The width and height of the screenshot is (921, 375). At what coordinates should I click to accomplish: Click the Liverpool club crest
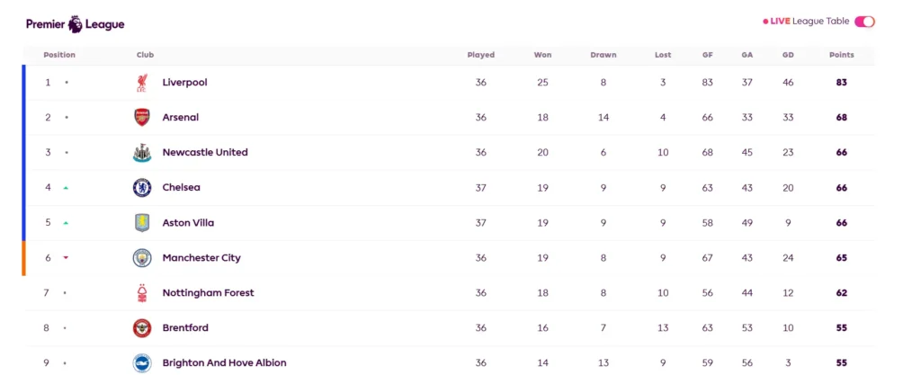point(141,83)
